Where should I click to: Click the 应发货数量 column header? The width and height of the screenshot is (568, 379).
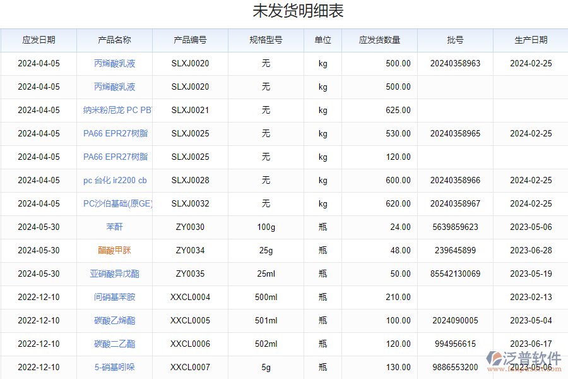pyautogui.click(x=379, y=40)
